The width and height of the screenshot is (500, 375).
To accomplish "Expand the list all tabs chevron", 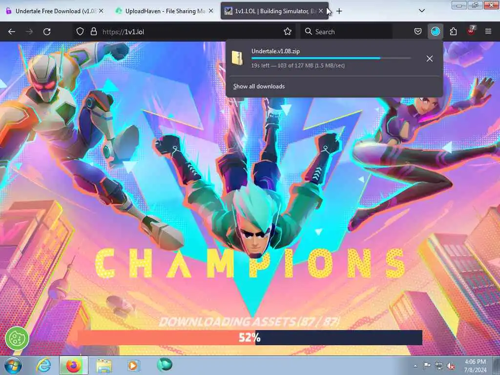I will click(421, 11).
